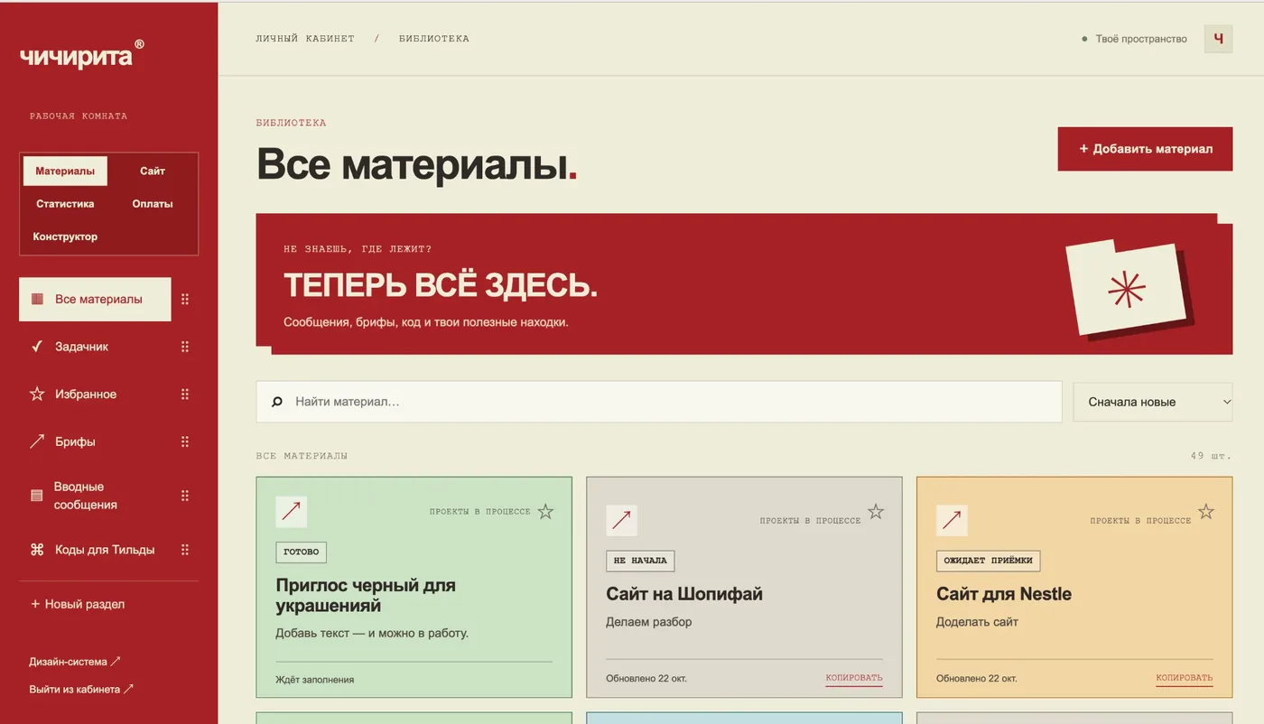The image size is (1264, 724).
Task: Click Выйти из кабинета link
Action: [x=81, y=690]
